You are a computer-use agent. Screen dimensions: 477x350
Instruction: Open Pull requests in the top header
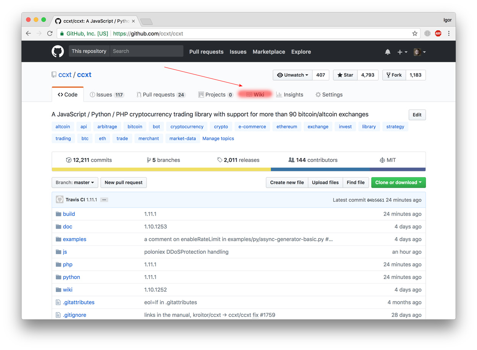click(206, 52)
